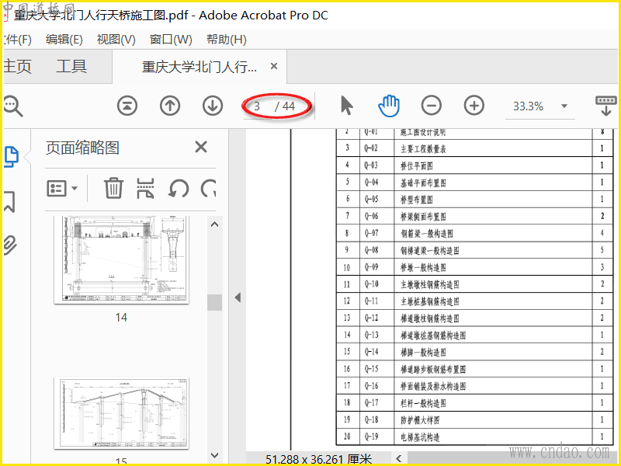Show page thumbnails sidebar icon
Image resolution: width=621 pixels, height=466 pixels.
[x=11, y=157]
